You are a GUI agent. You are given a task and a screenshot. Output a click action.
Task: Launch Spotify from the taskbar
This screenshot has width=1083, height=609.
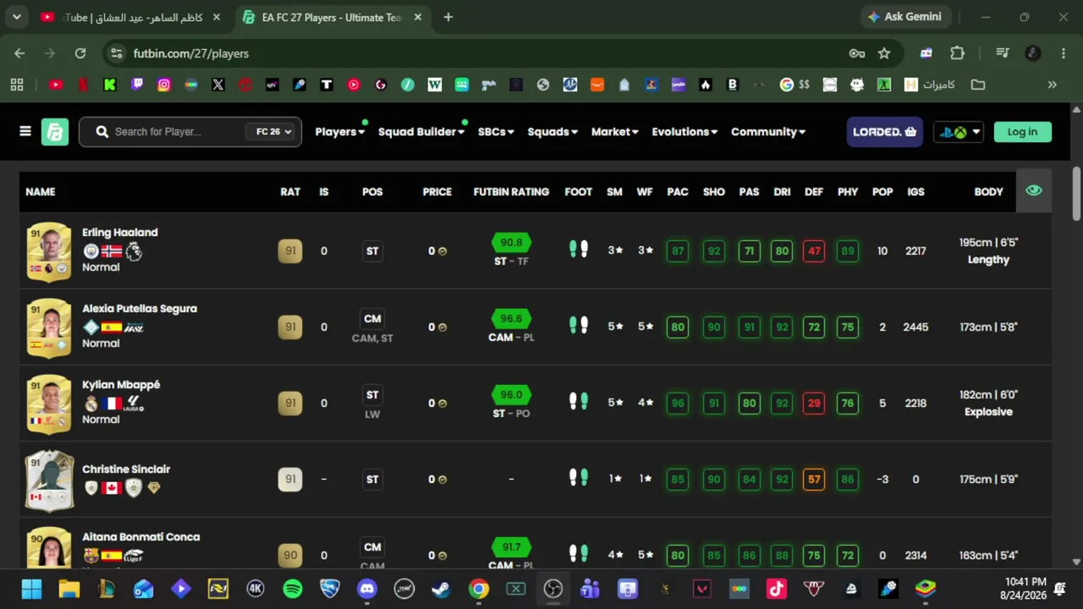[x=293, y=589]
